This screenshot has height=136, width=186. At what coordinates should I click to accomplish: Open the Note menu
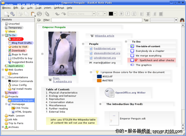coord(30,8)
